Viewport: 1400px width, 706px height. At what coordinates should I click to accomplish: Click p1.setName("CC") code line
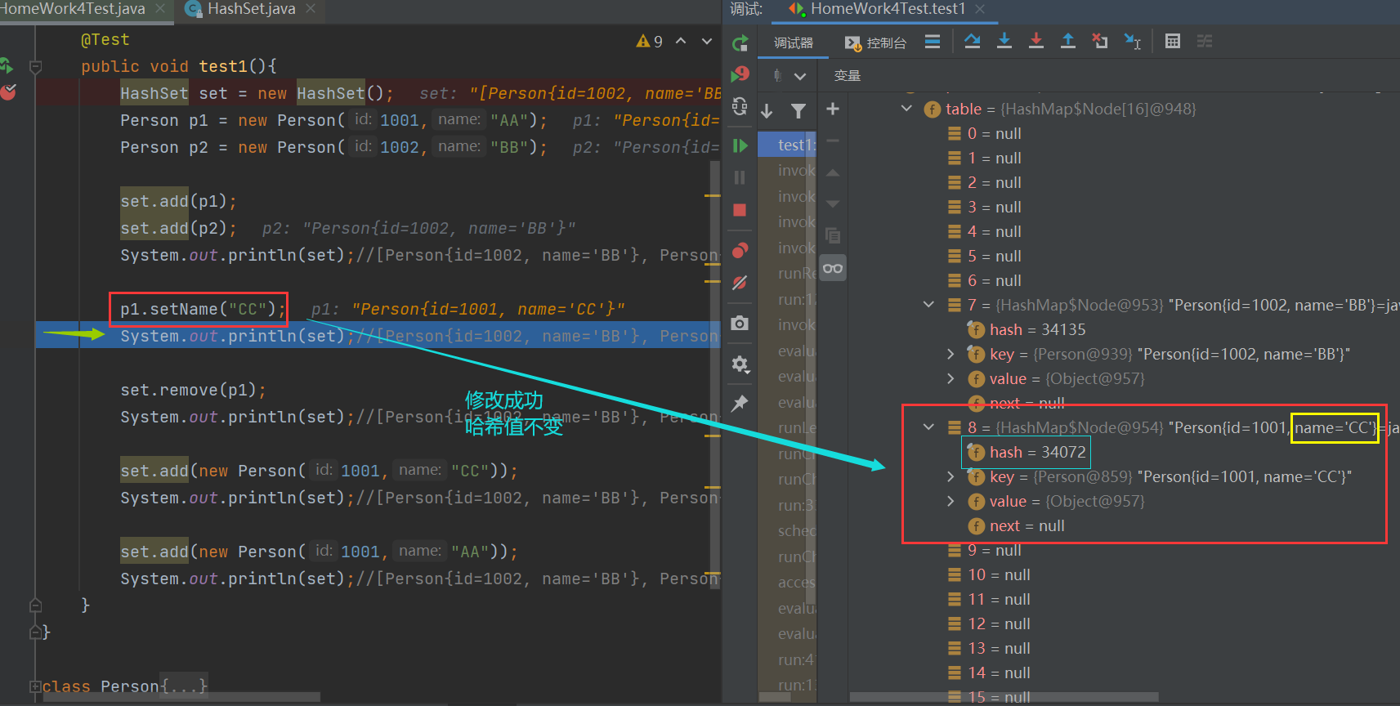coord(203,309)
